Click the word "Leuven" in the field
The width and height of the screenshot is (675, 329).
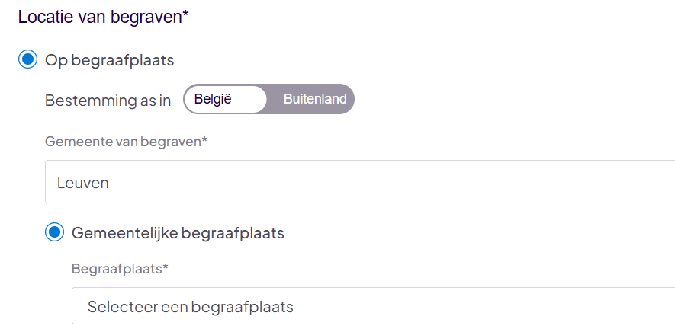[x=83, y=183]
